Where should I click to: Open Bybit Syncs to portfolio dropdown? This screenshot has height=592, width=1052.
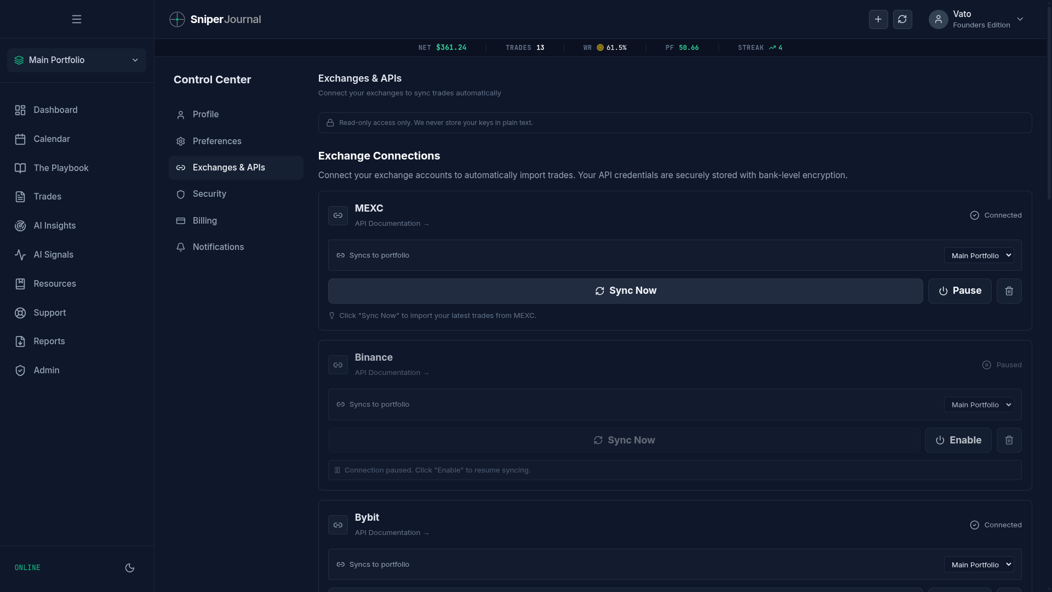(x=979, y=565)
